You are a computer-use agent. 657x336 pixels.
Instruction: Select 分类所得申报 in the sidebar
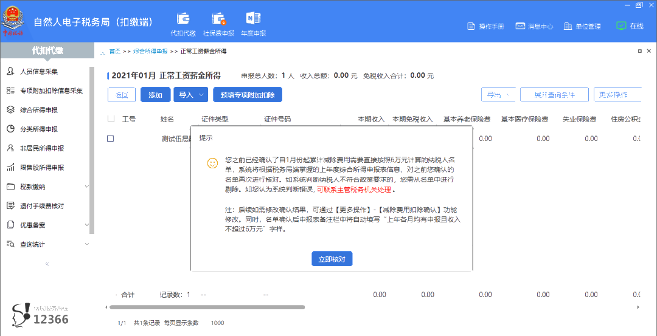(39, 129)
